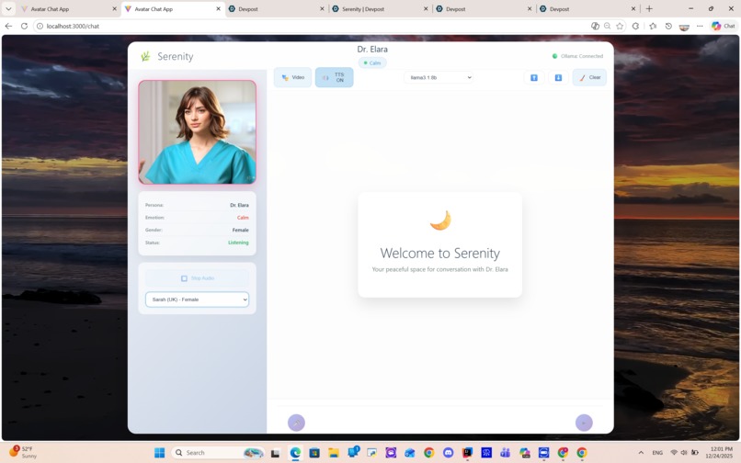Image resolution: width=741 pixels, height=463 pixels.
Task: Open a new browser tab with the plus button
Action: [649, 9]
